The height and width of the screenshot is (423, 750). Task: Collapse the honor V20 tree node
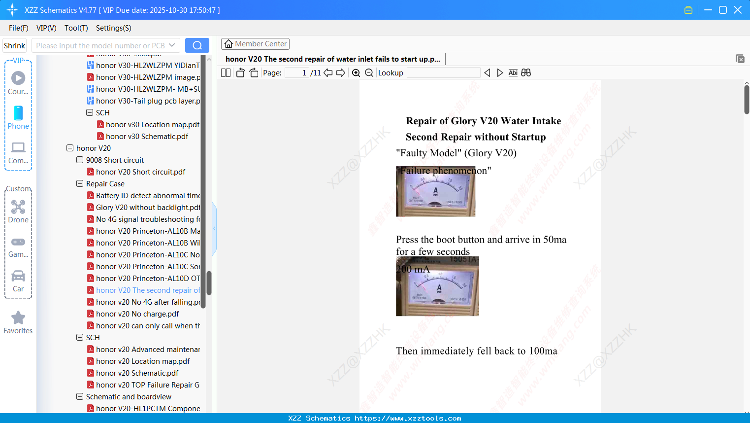[x=70, y=148]
